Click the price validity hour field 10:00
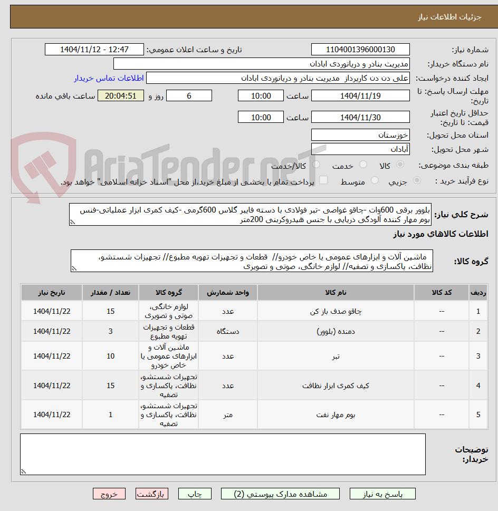This screenshot has height=511, width=498. click(261, 117)
